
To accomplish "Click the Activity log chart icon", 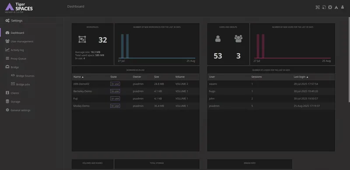I will pyautogui.click(x=7, y=50).
